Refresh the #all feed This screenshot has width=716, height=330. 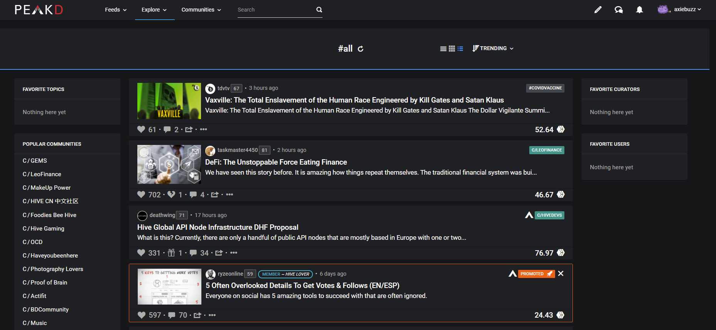[360, 49]
